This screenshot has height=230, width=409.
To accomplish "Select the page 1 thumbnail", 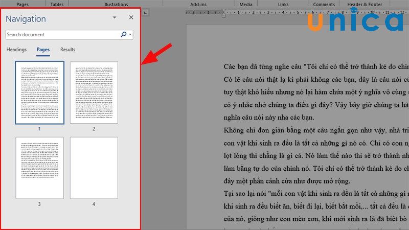I will tap(39, 93).
